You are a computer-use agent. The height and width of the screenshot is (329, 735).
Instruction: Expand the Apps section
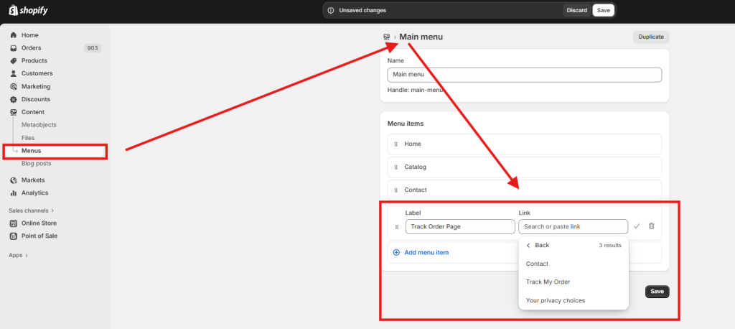click(18, 255)
